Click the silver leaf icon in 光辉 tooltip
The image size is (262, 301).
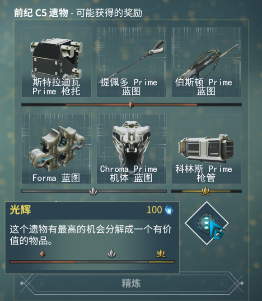tap(112, 253)
